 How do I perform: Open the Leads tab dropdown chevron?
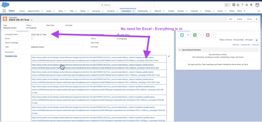pos(54,11)
